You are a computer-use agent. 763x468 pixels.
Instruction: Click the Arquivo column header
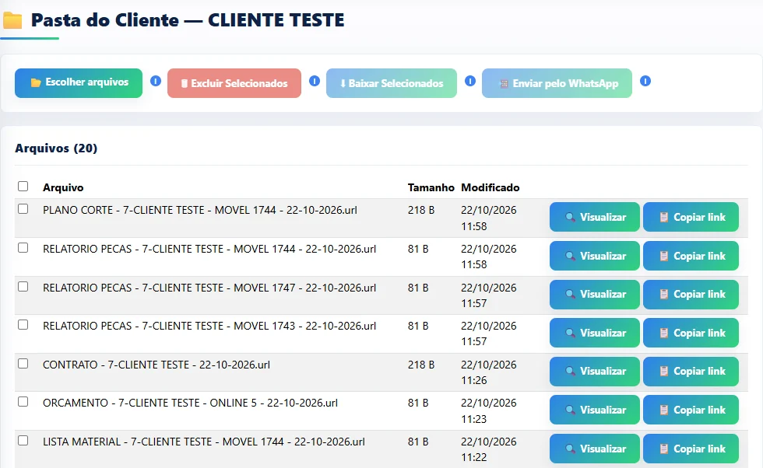(x=63, y=187)
